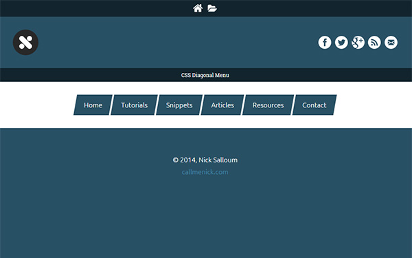This screenshot has height=258, width=412.
Task: Select the Home diagonal menu item
Action: [x=93, y=105]
